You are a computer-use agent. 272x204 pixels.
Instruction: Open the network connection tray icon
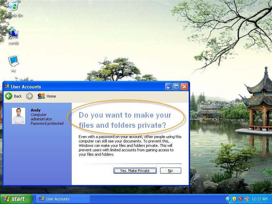247,199
